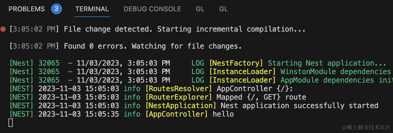Image resolution: width=393 pixels, height=133 pixels.
Task: Click the yellow [AppController] label
Action: pos(176,114)
